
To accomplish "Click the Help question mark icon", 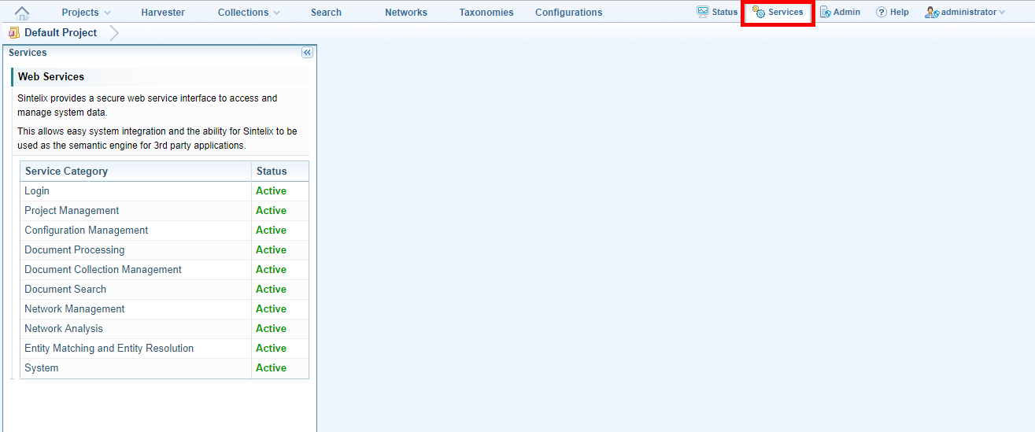I will point(882,13).
